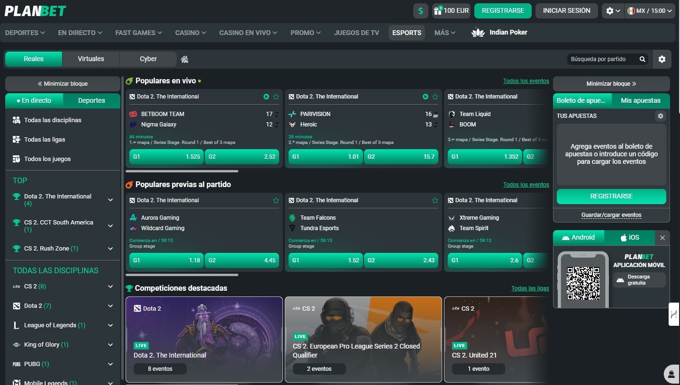Viewport: 680px width, 385px height.
Task: Go to esports home via the house icon
Action: coord(185,59)
